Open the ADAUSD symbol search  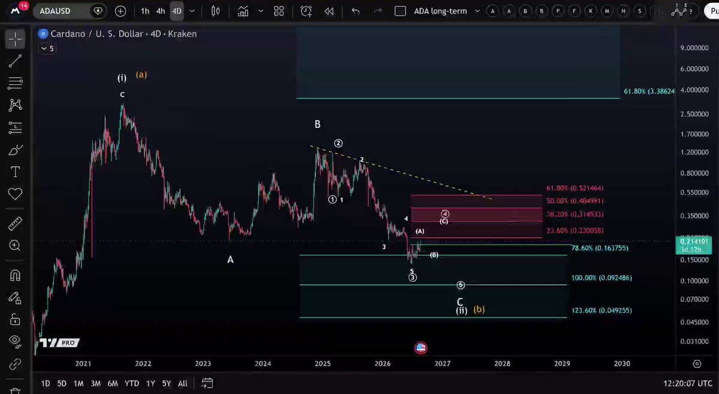70,11
